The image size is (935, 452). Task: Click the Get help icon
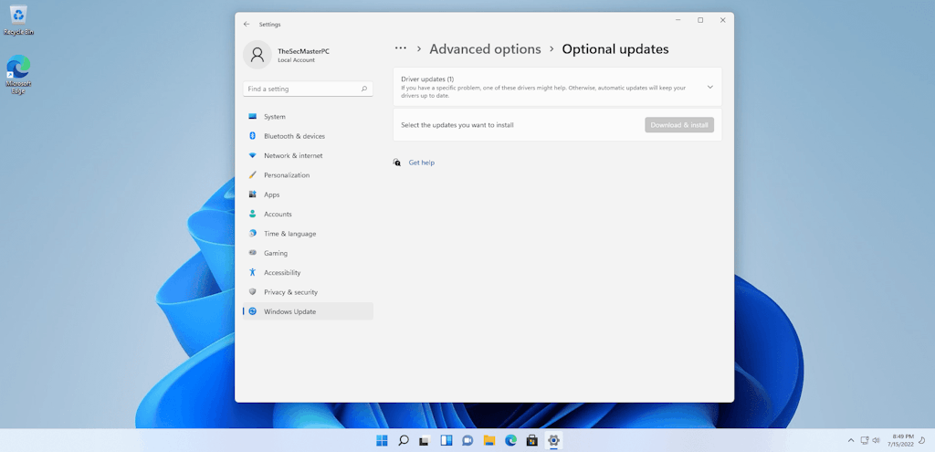point(397,163)
